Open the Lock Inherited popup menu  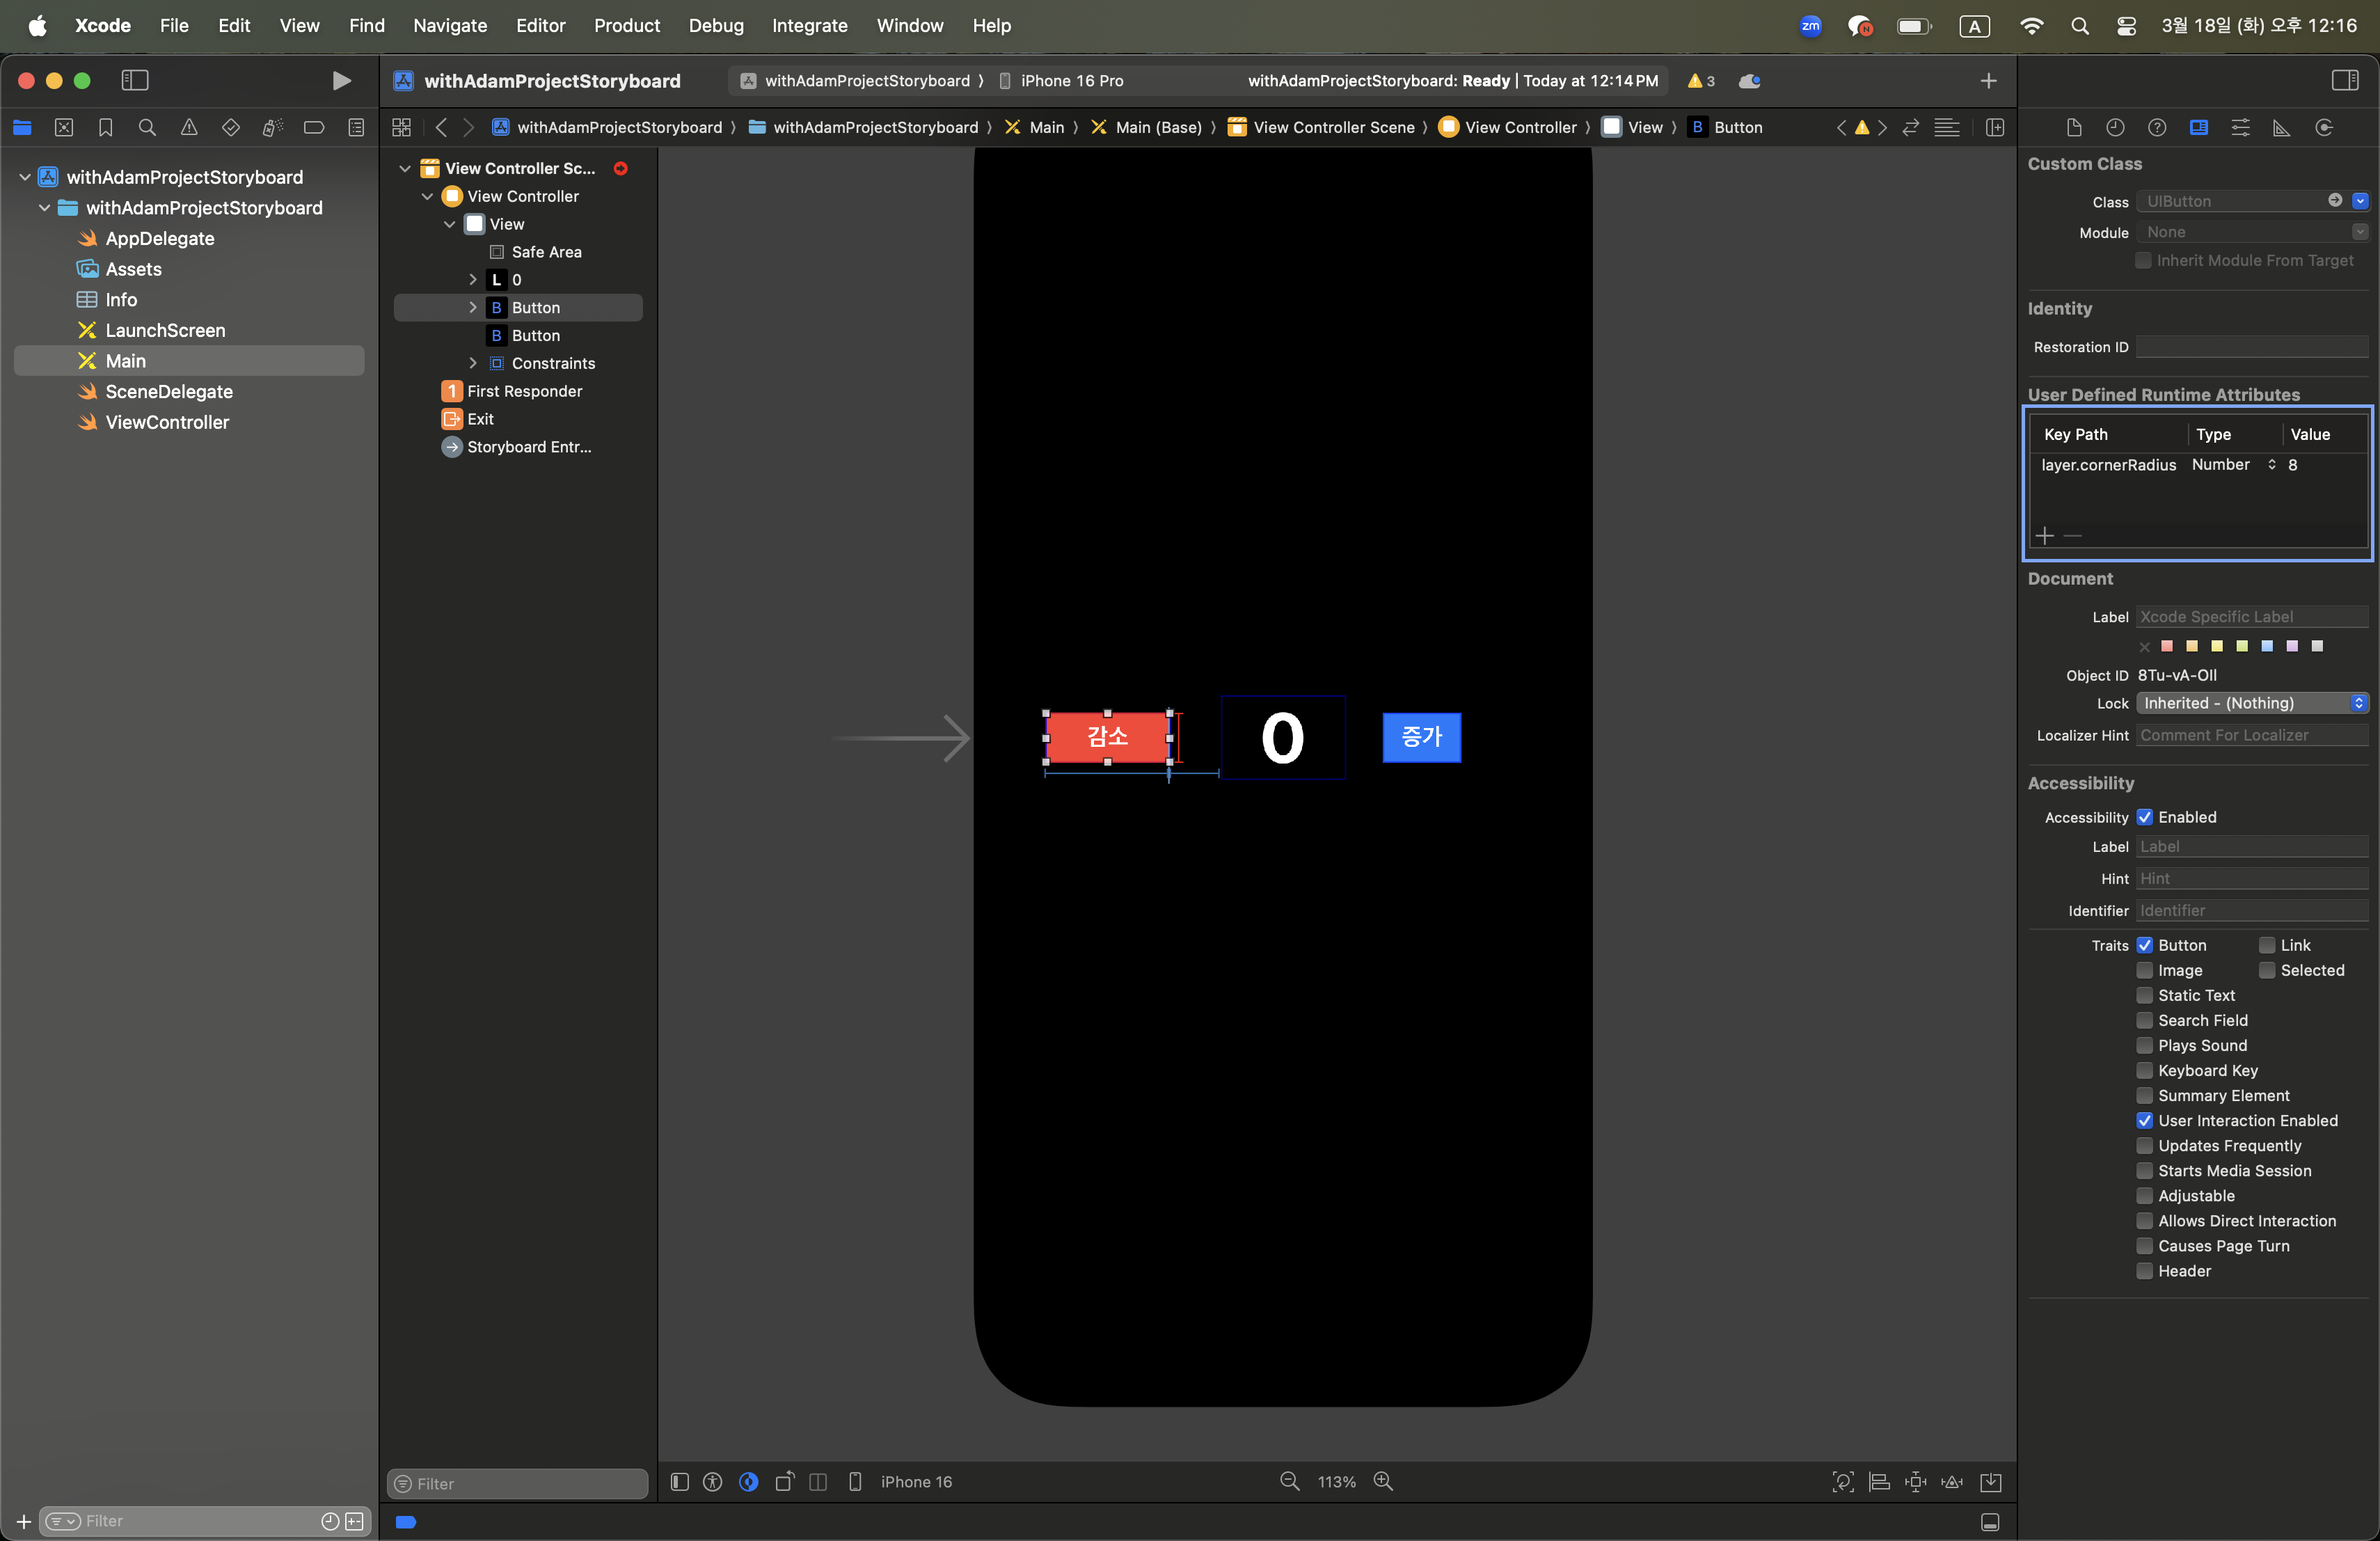pos(2252,703)
